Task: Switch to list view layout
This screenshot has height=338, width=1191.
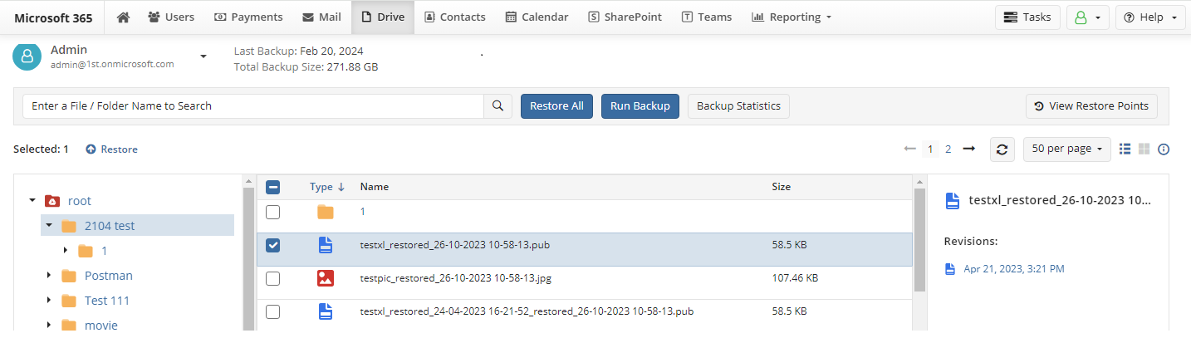Action: coord(1125,149)
